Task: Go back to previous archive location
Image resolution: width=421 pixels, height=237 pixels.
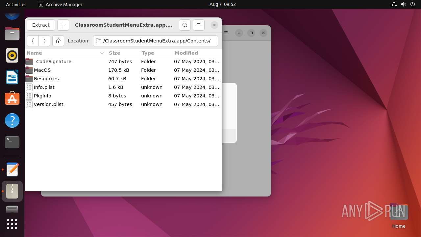Action: point(33,41)
